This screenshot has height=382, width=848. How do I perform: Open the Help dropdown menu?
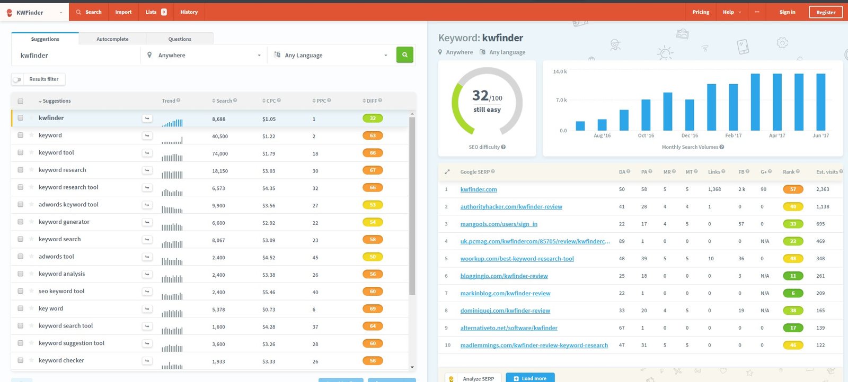(x=732, y=12)
